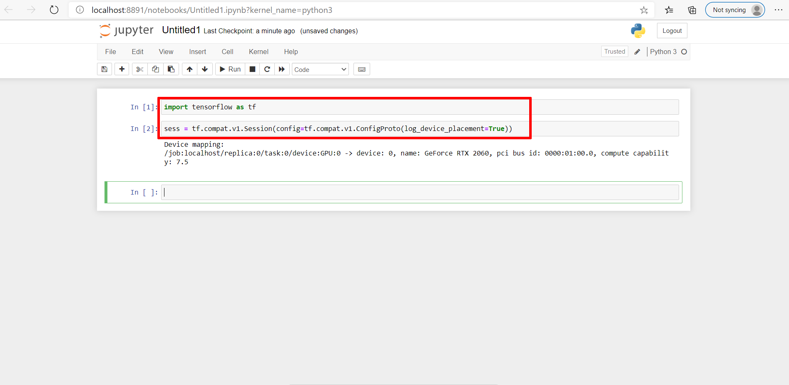Open the cell type dropdown showing Code
The width and height of the screenshot is (789, 385).
click(x=320, y=69)
